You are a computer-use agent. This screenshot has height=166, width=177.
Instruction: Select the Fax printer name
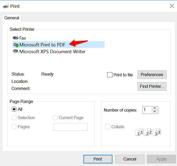coord(23,38)
